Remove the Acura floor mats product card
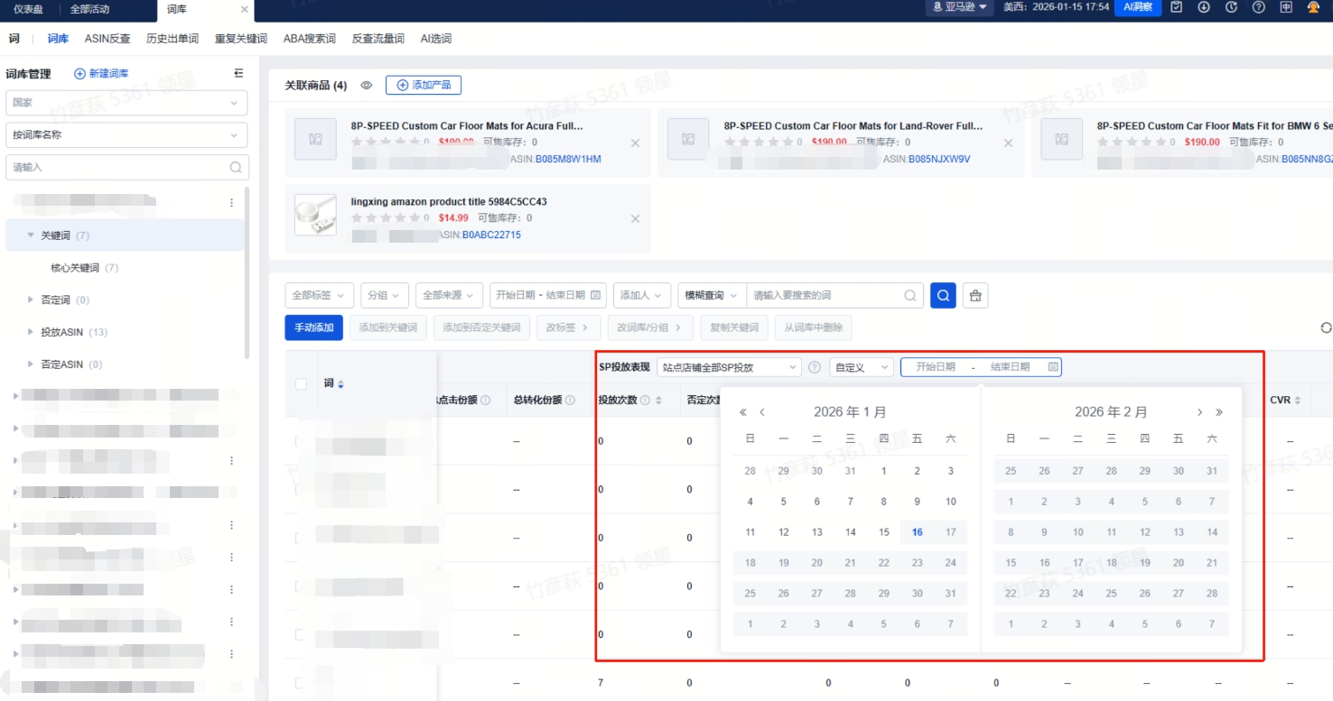Viewport: 1333px width, 701px height. tap(635, 143)
